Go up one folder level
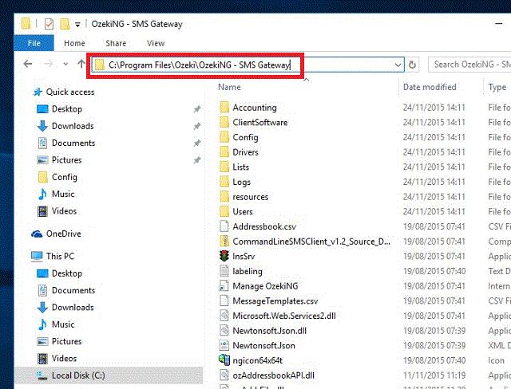This screenshot has width=511, height=389. [81, 64]
